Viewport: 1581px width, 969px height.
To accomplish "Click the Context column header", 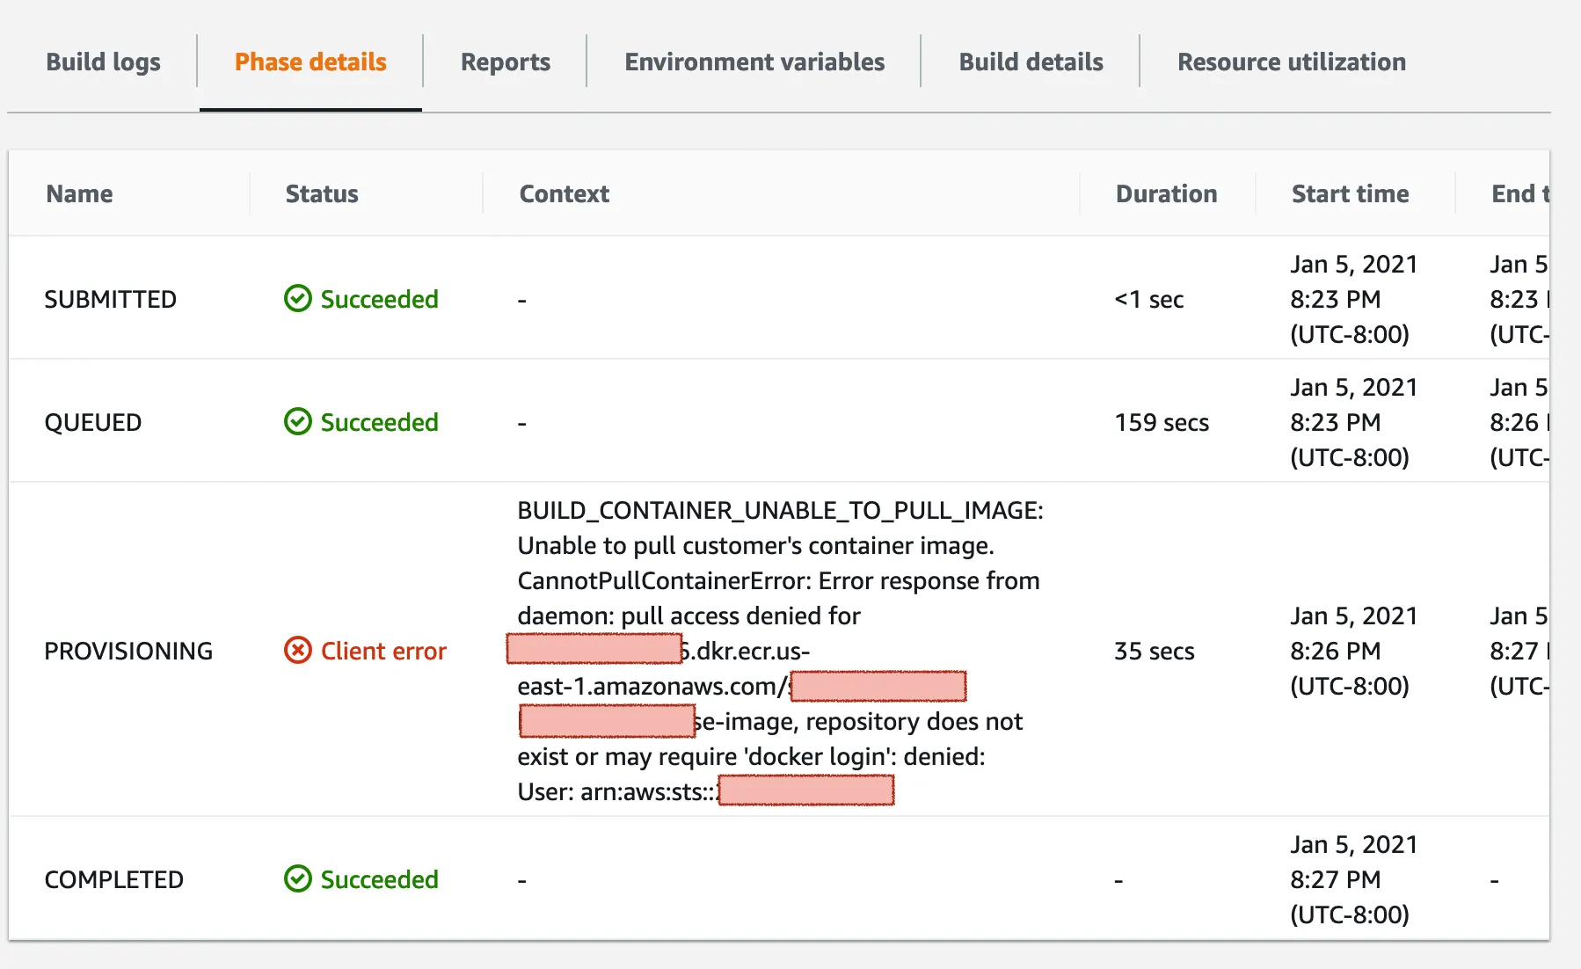I will tap(564, 194).
